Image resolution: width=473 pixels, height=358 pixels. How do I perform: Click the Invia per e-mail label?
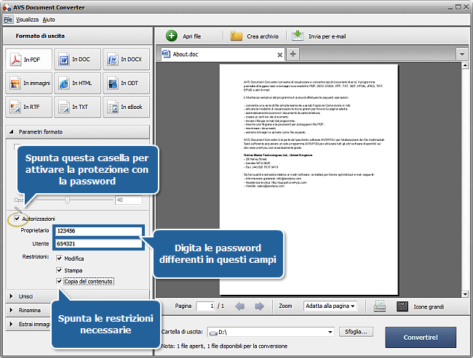click(x=327, y=36)
